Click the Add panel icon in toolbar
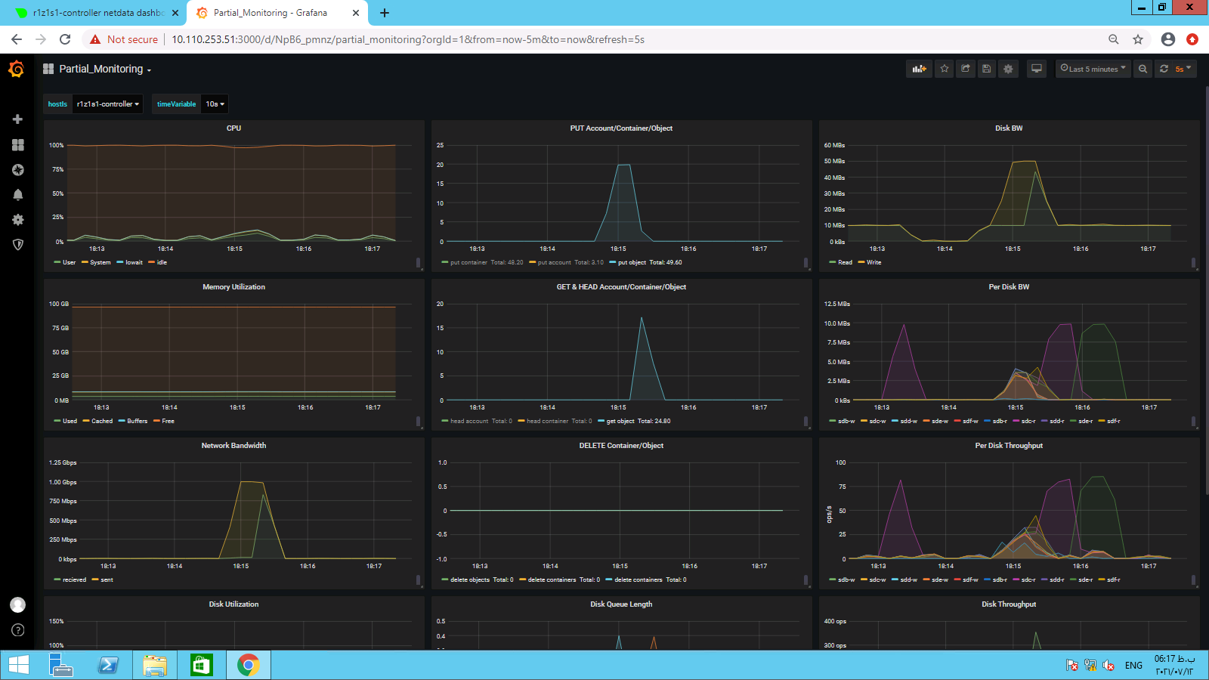The width and height of the screenshot is (1209, 680). pyautogui.click(x=919, y=69)
